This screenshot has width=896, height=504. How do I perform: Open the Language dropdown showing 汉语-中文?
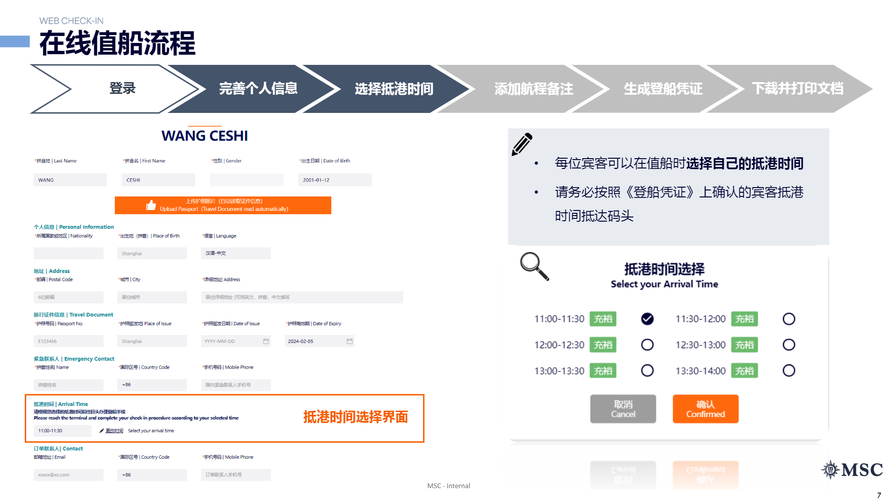pyautogui.click(x=236, y=253)
